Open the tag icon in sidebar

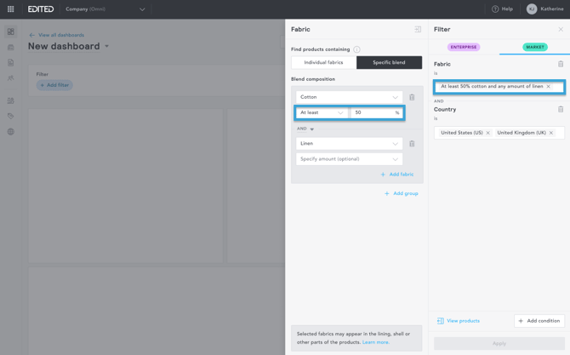coord(11,116)
